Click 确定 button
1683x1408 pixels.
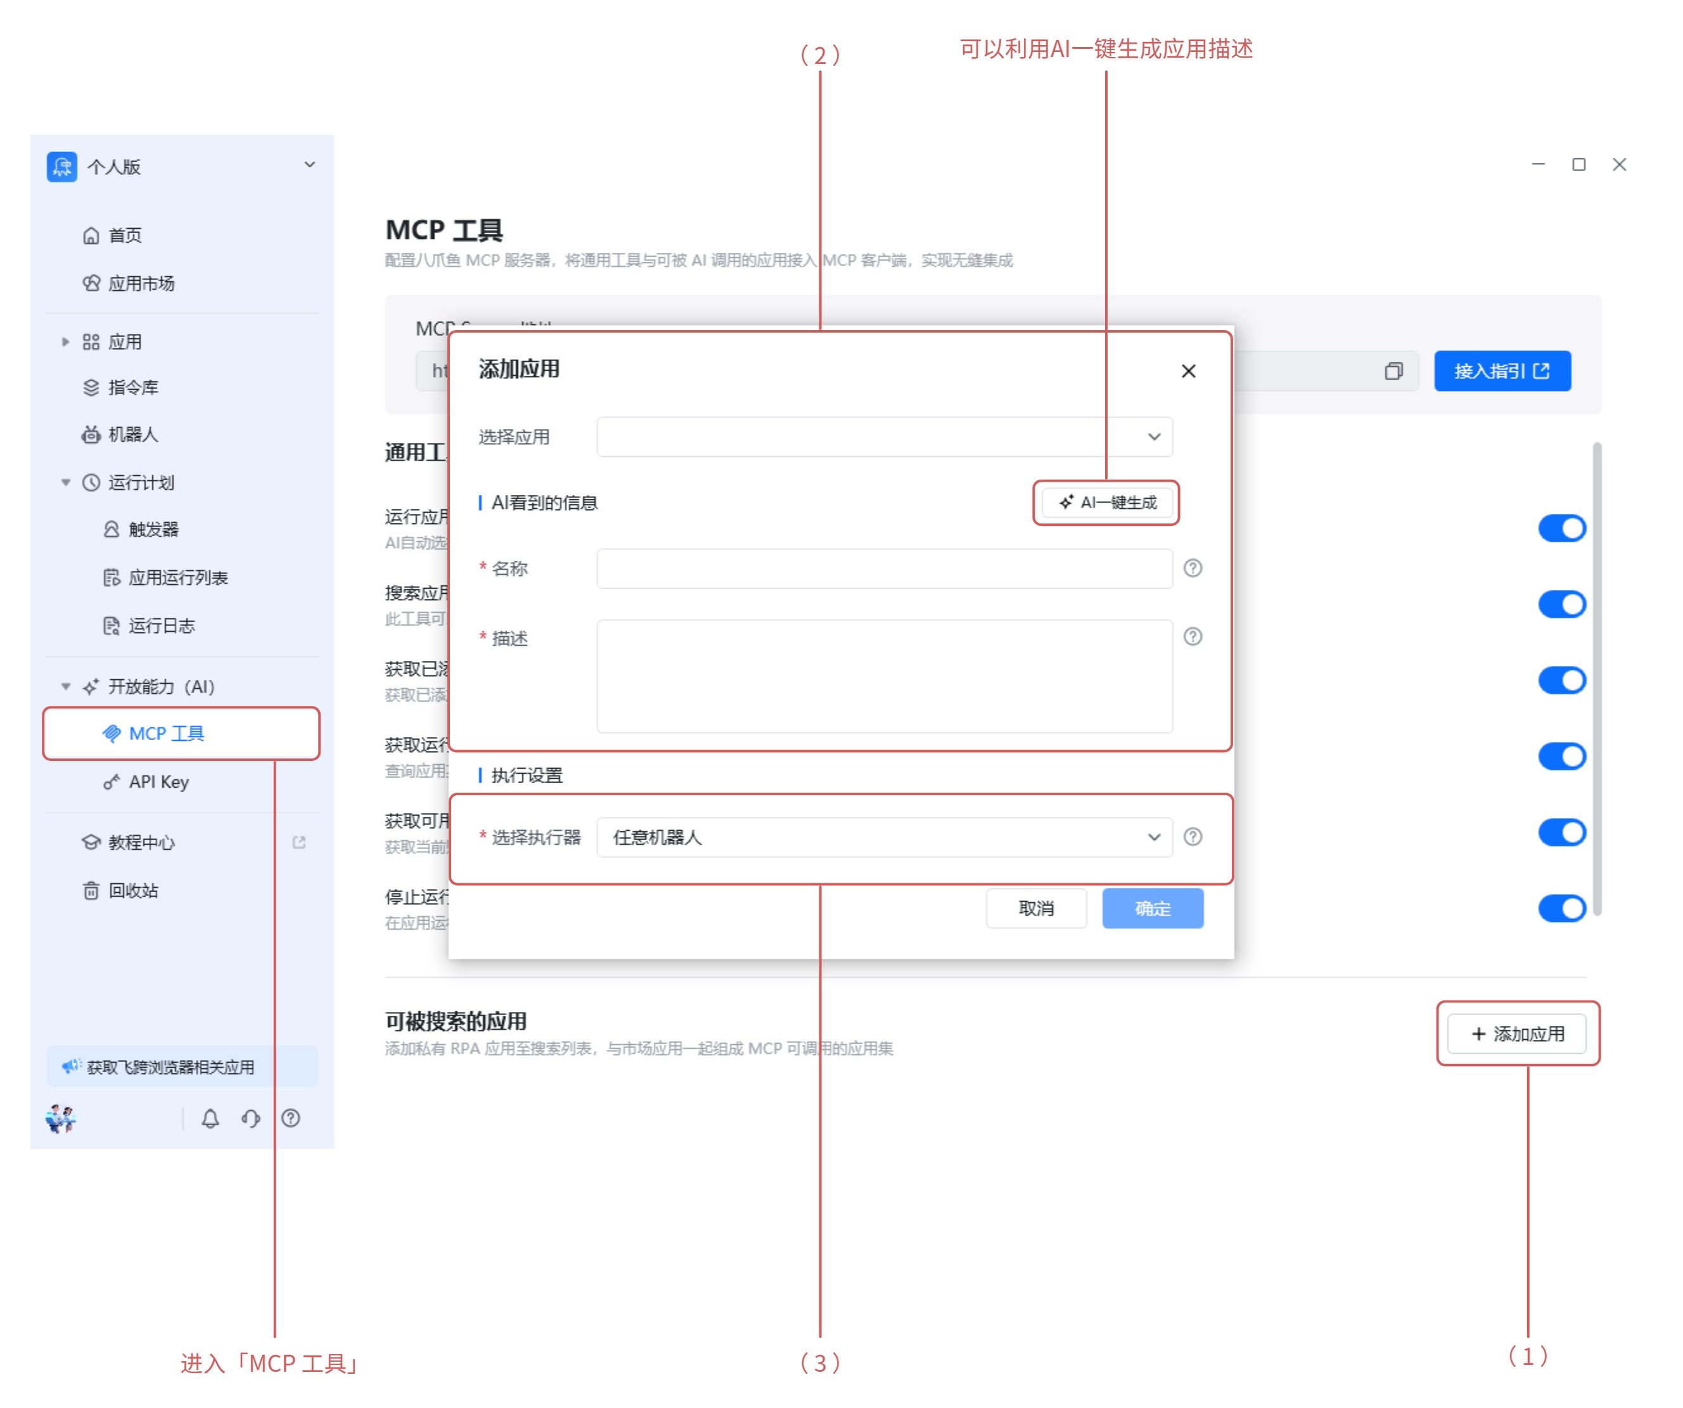1153,909
